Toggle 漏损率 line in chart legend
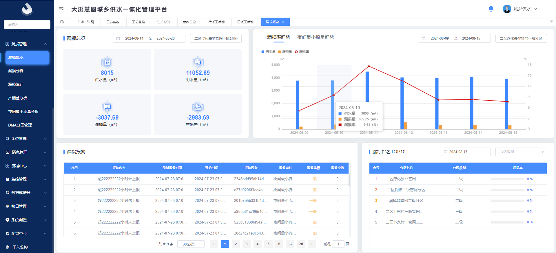556x253 pixels. point(302,52)
